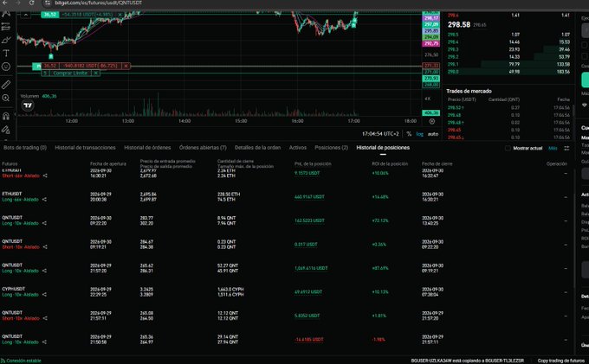Reload the page with browser refresh
This screenshot has width=589, height=364.
coord(32,3)
